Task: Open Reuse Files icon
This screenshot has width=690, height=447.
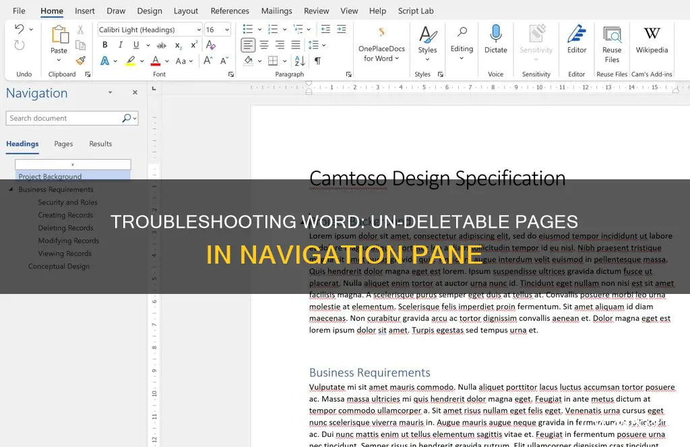Action: tap(612, 34)
